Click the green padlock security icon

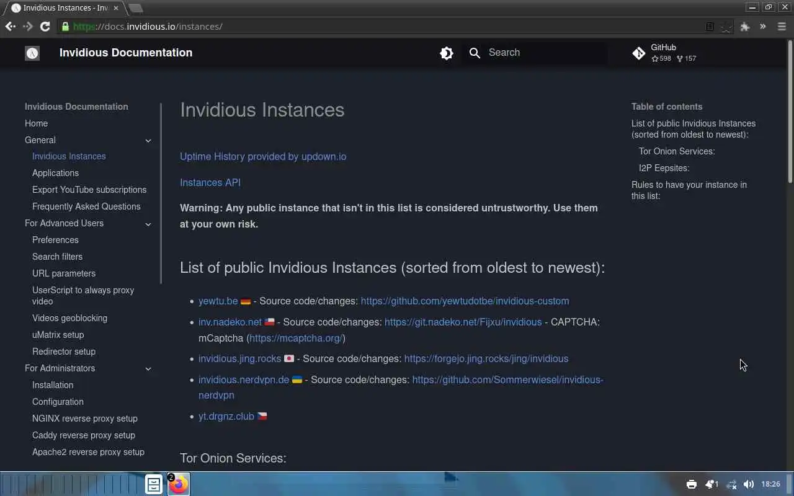click(x=65, y=27)
